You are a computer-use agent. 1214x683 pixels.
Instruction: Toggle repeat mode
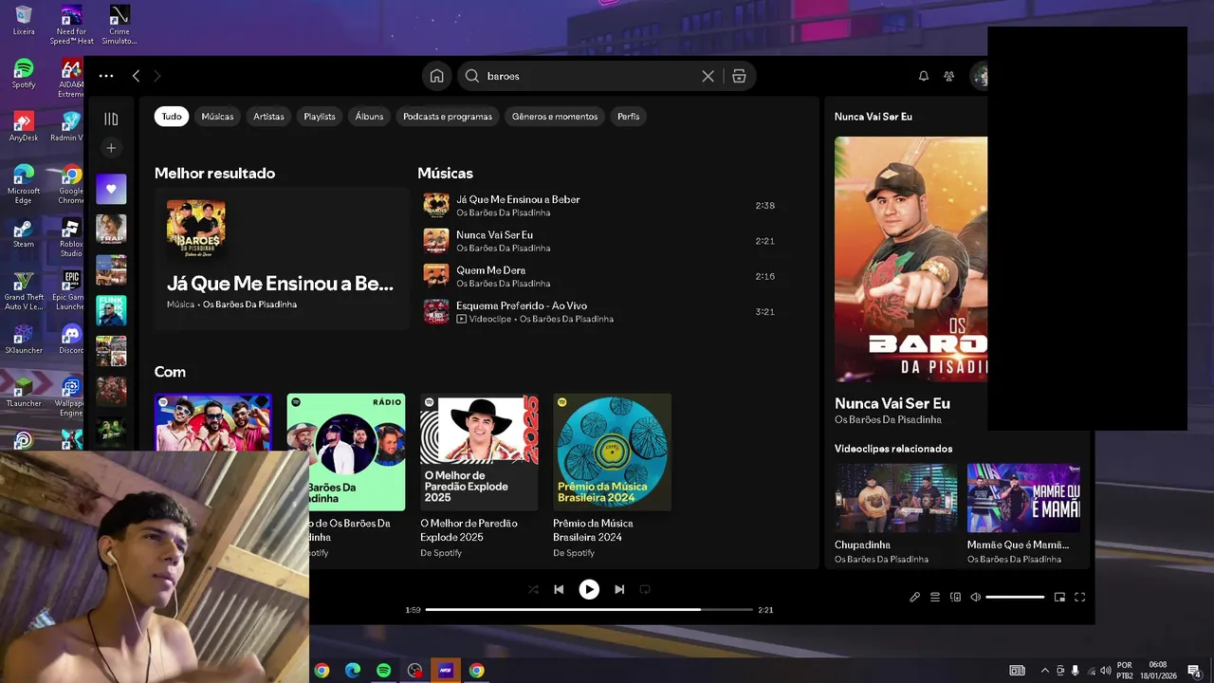[x=645, y=589]
